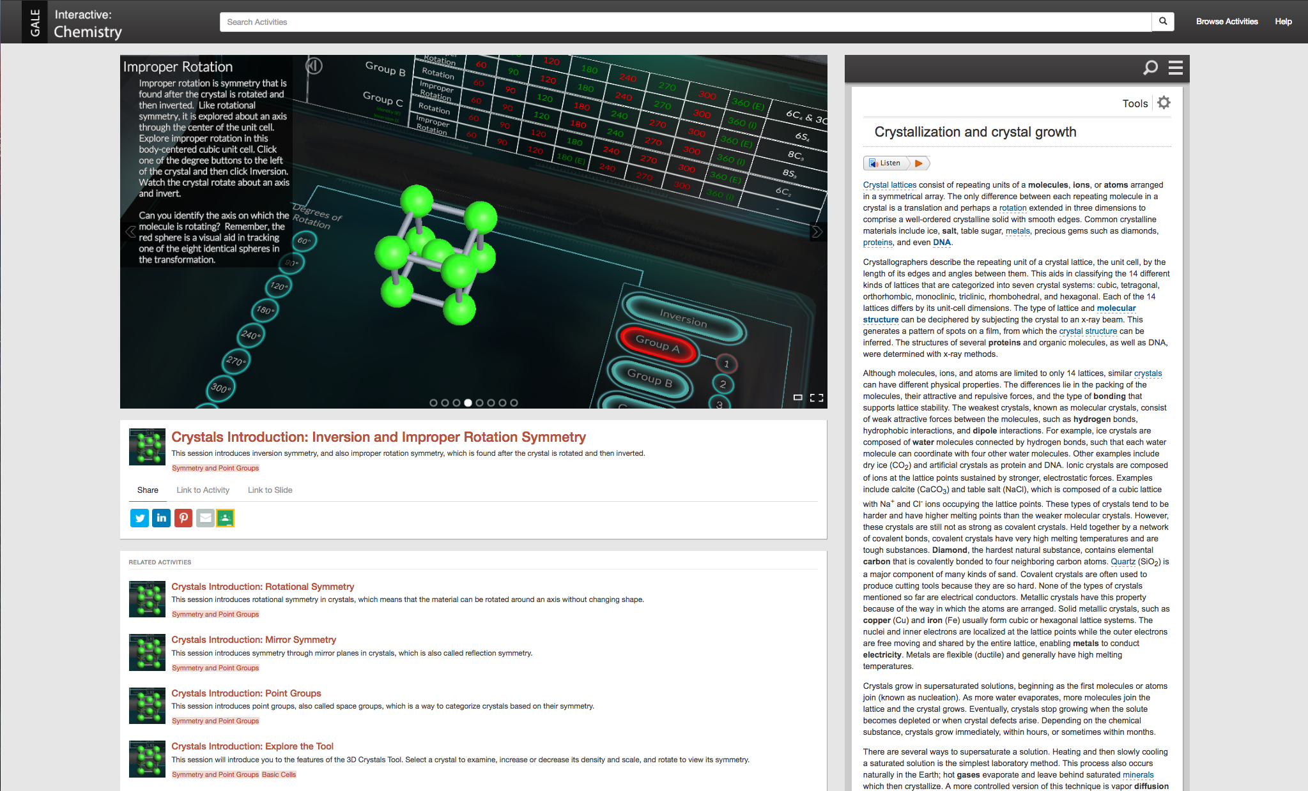
Task: Open Crystals Introduction: Mirror Symmetry activity
Action: (x=254, y=639)
